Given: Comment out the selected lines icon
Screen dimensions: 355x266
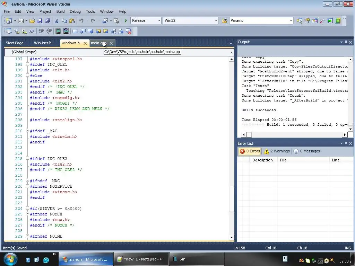Looking at the screenshot, I should (58, 31).
